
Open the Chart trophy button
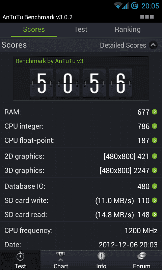pyautogui.click(x=61, y=260)
